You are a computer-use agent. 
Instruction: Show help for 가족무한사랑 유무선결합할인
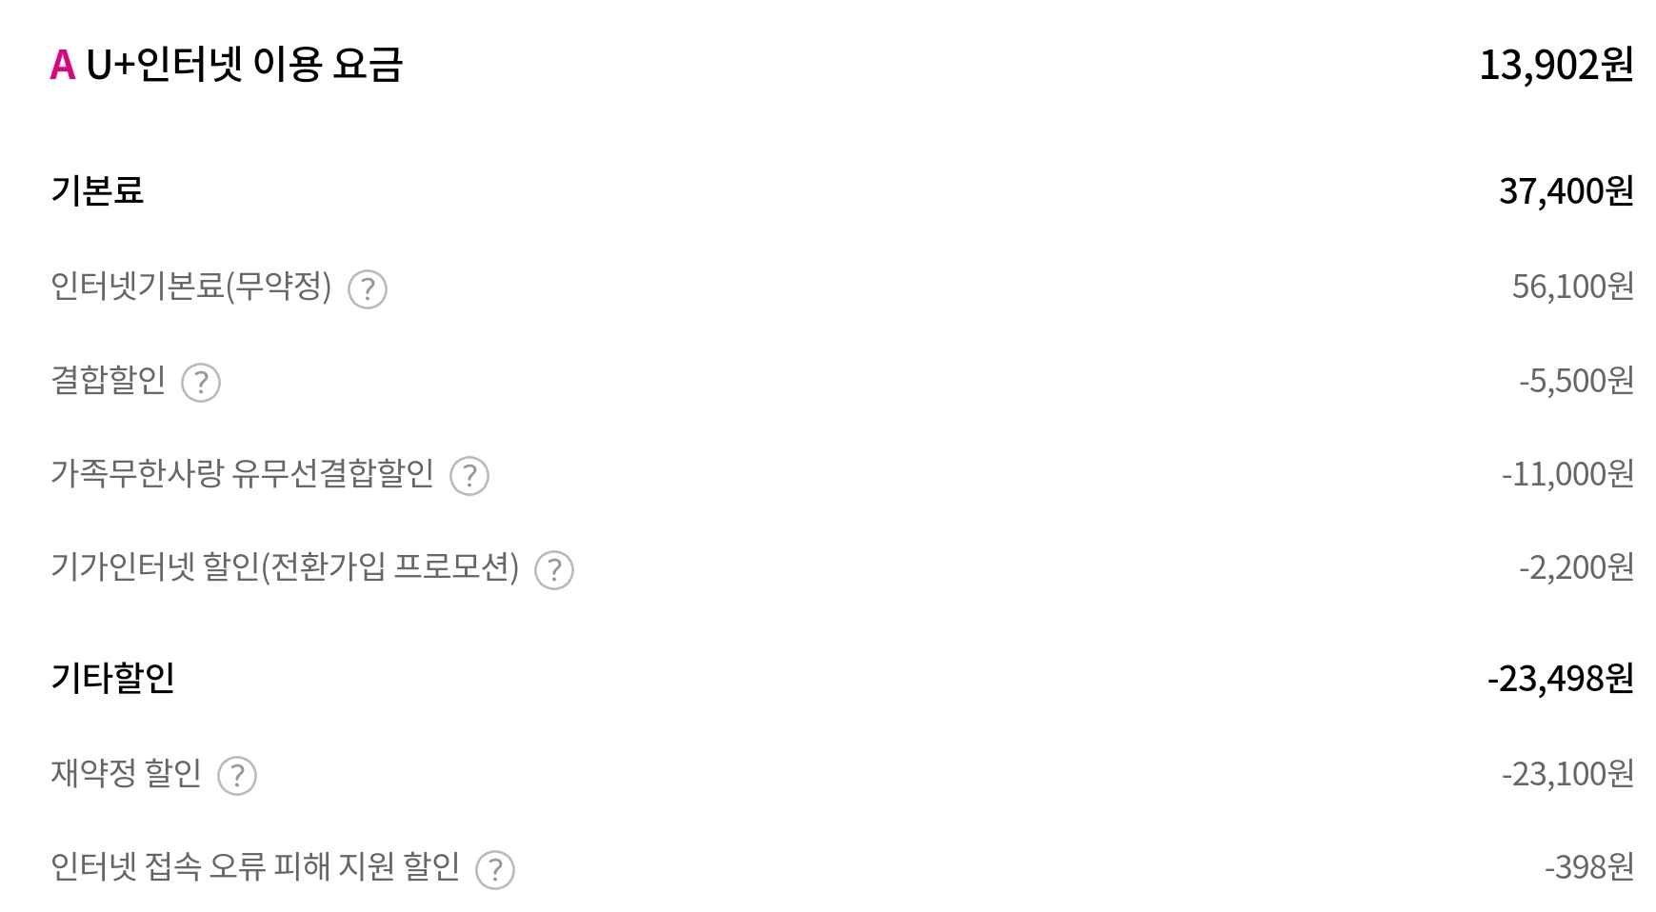(x=469, y=476)
